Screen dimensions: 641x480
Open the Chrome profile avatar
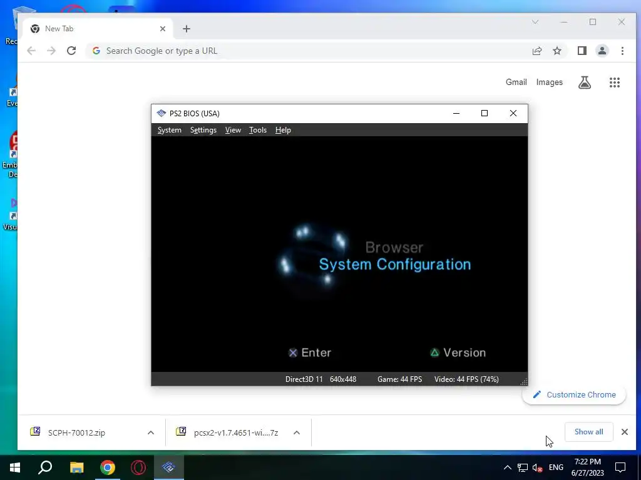(x=602, y=51)
